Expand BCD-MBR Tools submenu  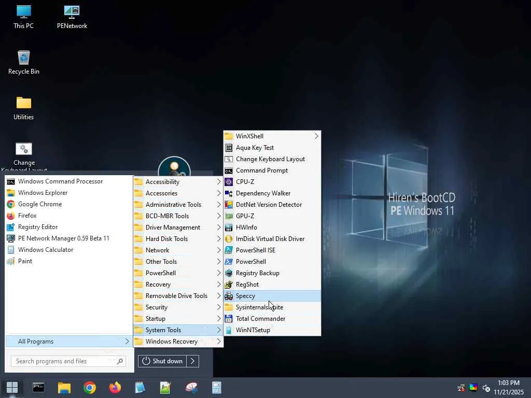pyautogui.click(x=178, y=216)
